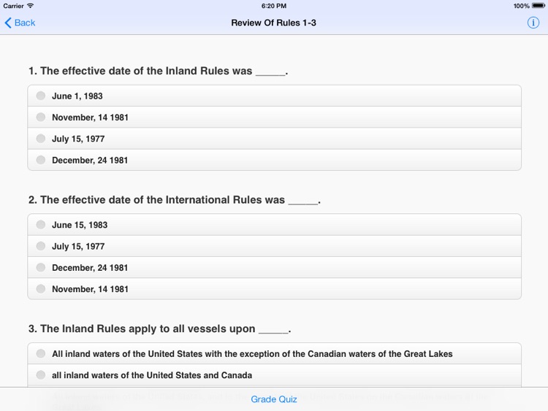The height and width of the screenshot is (411, 548).
Task: Select June 1, 1983 for question 1
Action: coord(274,96)
